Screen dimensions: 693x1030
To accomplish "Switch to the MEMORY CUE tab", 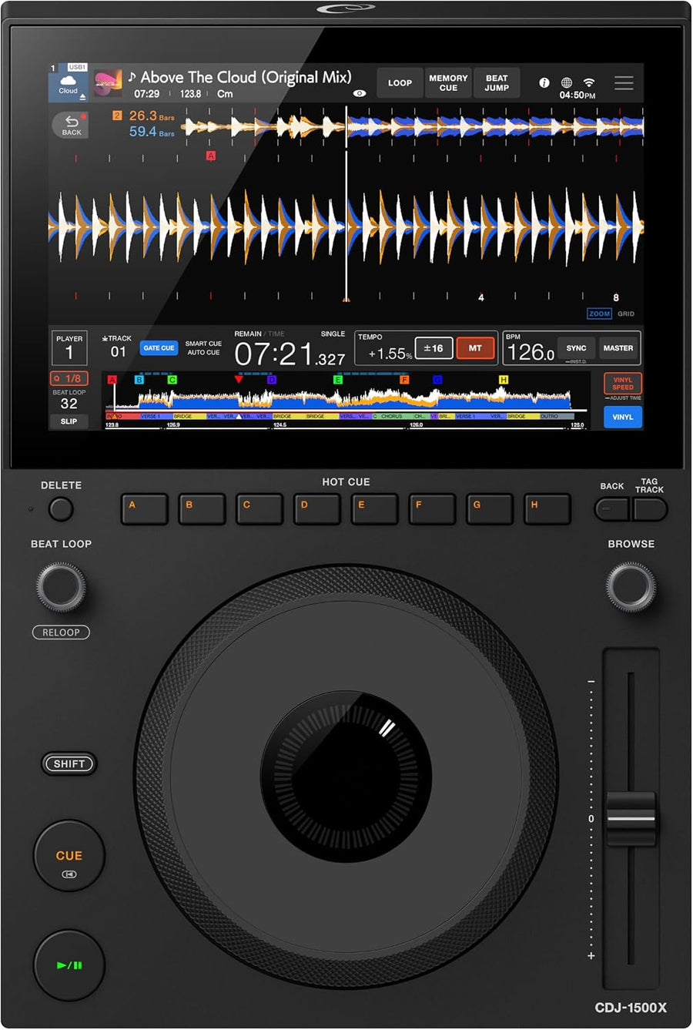I will pos(448,82).
